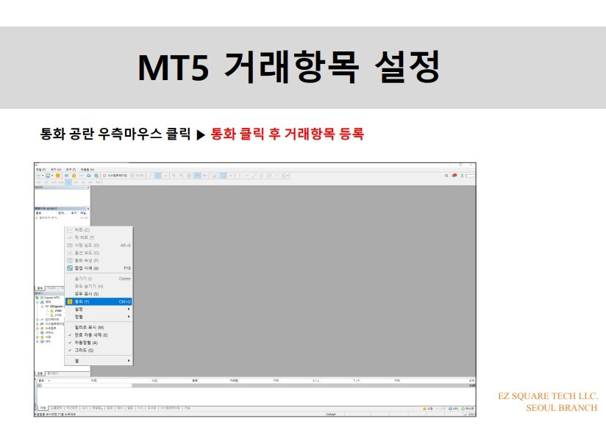
Task: Click 모두 숨기기 (H) menu entry
Action: 99,286
